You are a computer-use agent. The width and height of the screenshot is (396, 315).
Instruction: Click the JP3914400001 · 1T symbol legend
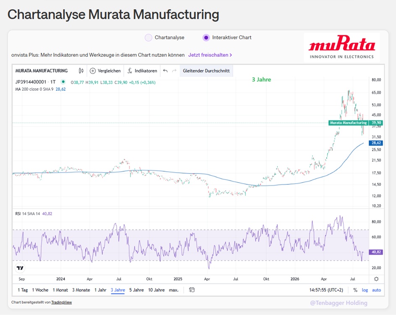tap(35, 82)
